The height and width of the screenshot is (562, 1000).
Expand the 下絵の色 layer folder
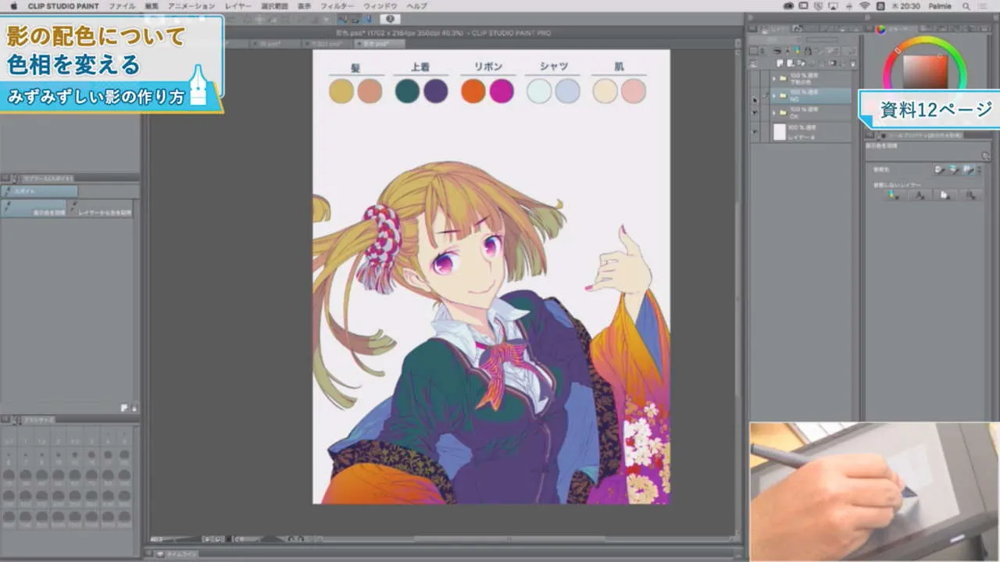tap(773, 79)
